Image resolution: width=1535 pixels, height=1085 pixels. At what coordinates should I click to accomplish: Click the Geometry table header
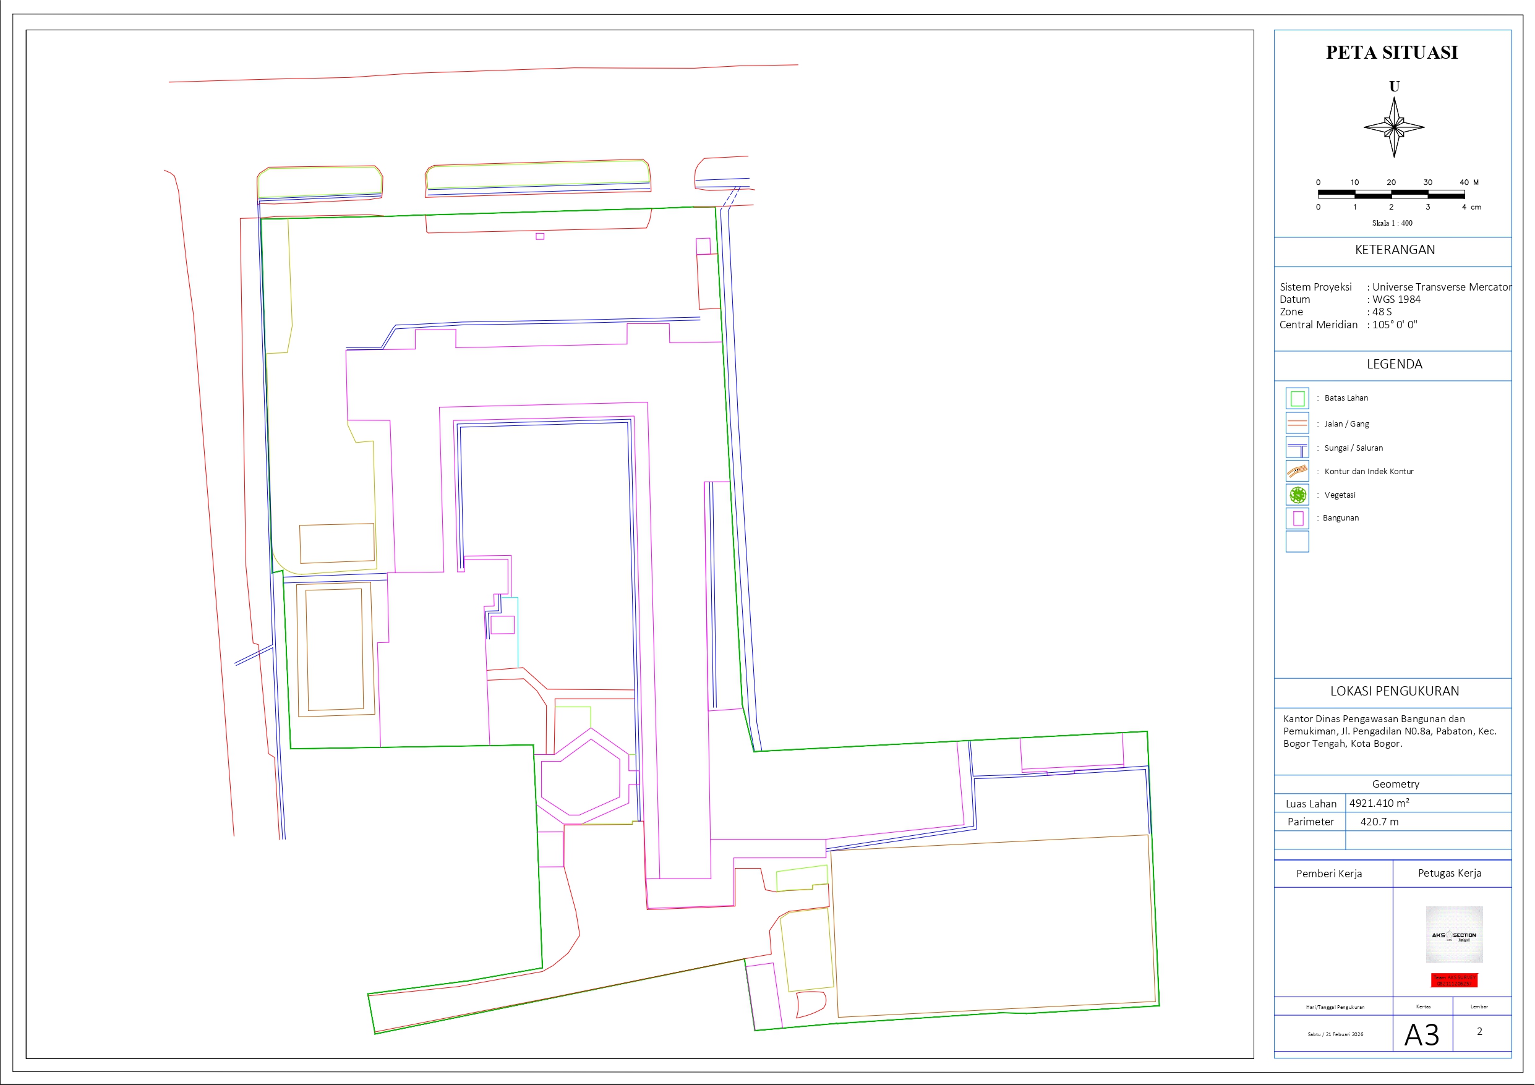click(1395, 784)
